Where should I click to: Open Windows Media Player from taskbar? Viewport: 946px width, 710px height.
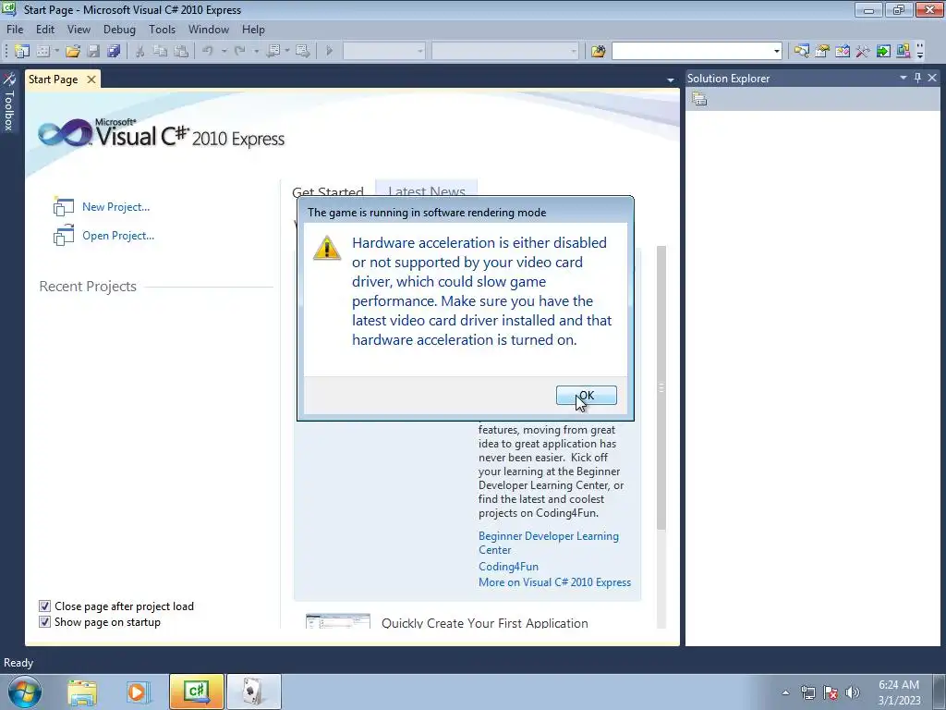137,692
